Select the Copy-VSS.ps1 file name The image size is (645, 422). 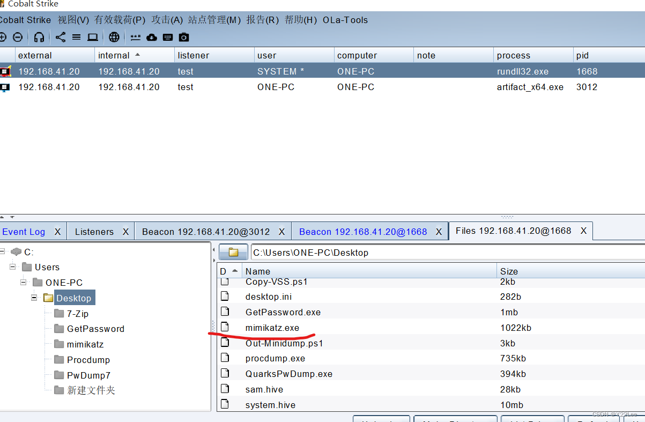coord(277,282)
